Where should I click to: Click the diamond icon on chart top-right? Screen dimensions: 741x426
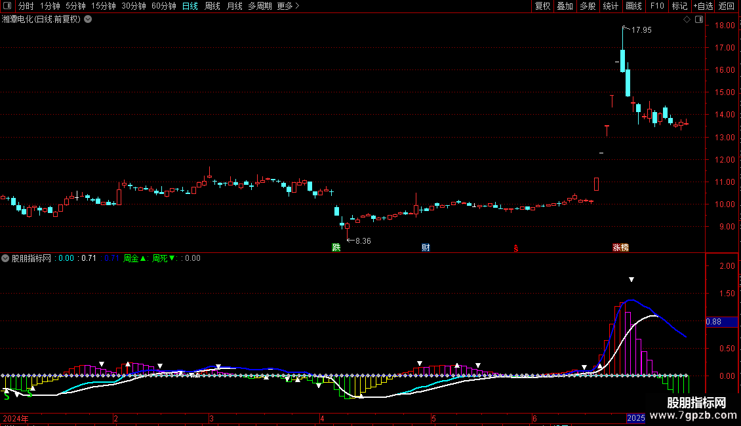pos(687,20)
